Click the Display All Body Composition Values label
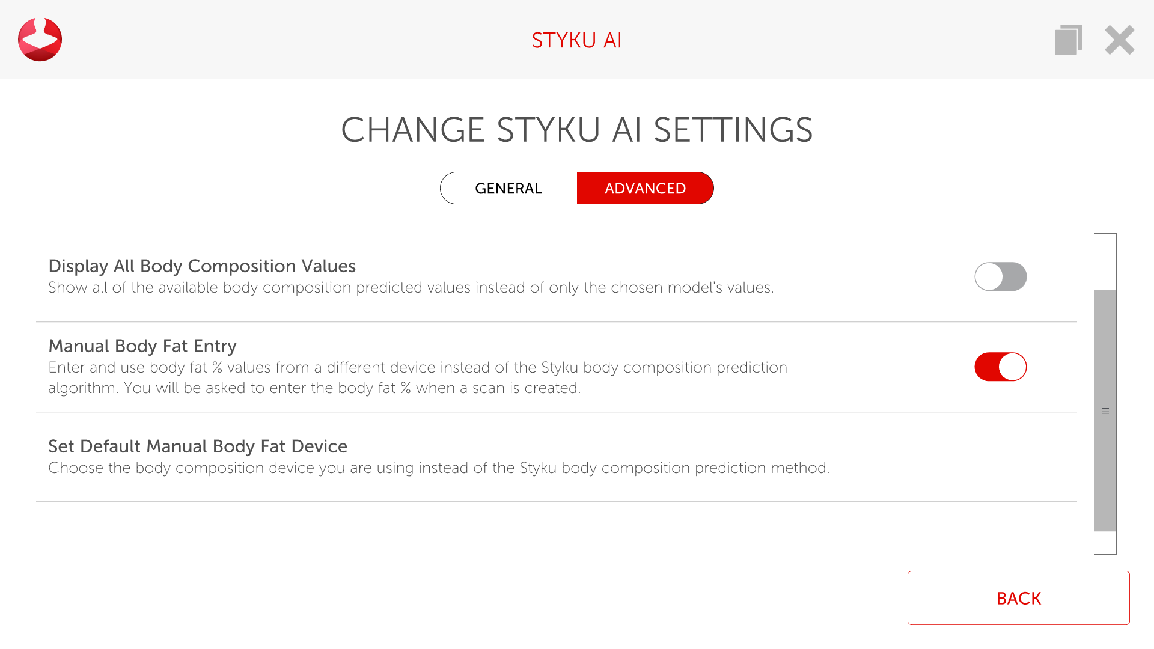 202,266
